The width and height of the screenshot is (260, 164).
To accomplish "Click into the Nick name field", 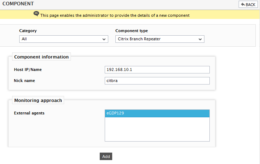I will pyautogui.click(x=157, y=81).
